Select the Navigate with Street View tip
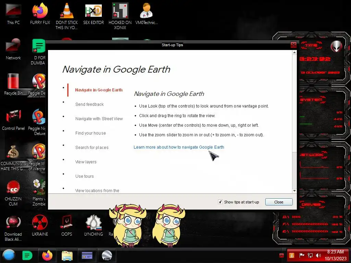Image resolution: width=351 pixels, height=263 pixels. coord(99,119)
